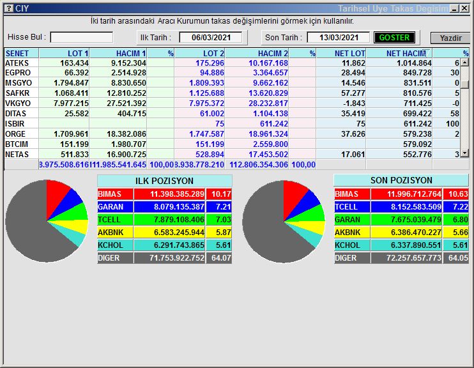Click green GARAN label in SON POZISYON
Screen dimensions: 474x368
(352, 220)
